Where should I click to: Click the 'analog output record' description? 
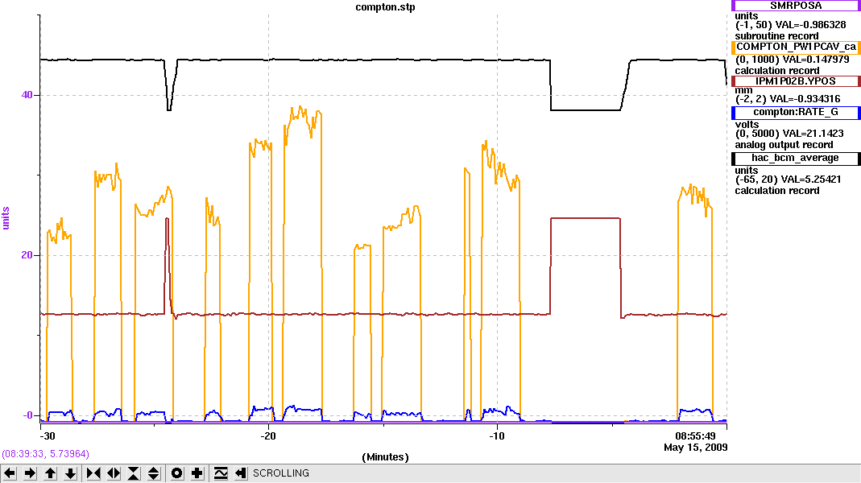pos(784,145)
